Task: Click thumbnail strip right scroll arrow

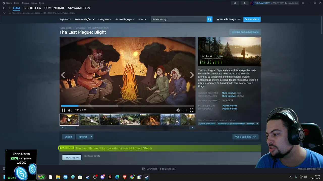Action: point(192,128)
